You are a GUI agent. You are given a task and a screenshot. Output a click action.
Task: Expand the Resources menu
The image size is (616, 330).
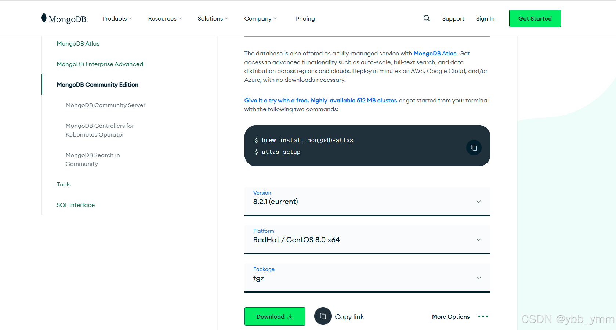(x=165, y=18)
